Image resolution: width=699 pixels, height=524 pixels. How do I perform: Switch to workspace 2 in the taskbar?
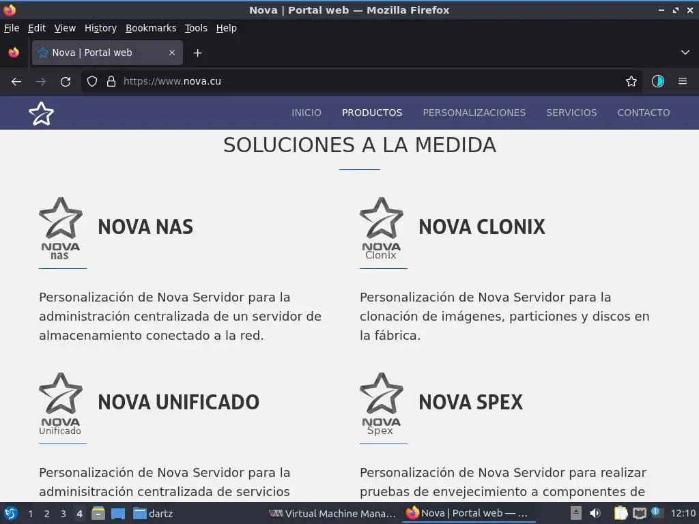tap(47, 514)
